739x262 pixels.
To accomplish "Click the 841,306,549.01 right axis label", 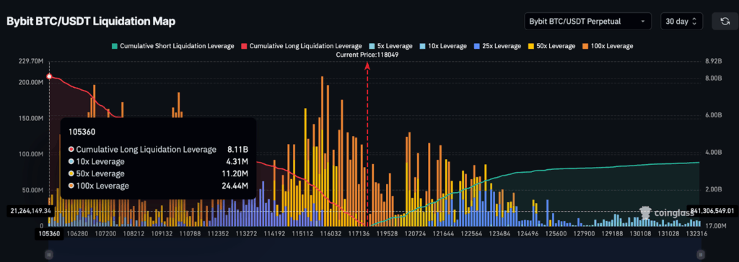I will pyautogui.click(x=712, y=210).
